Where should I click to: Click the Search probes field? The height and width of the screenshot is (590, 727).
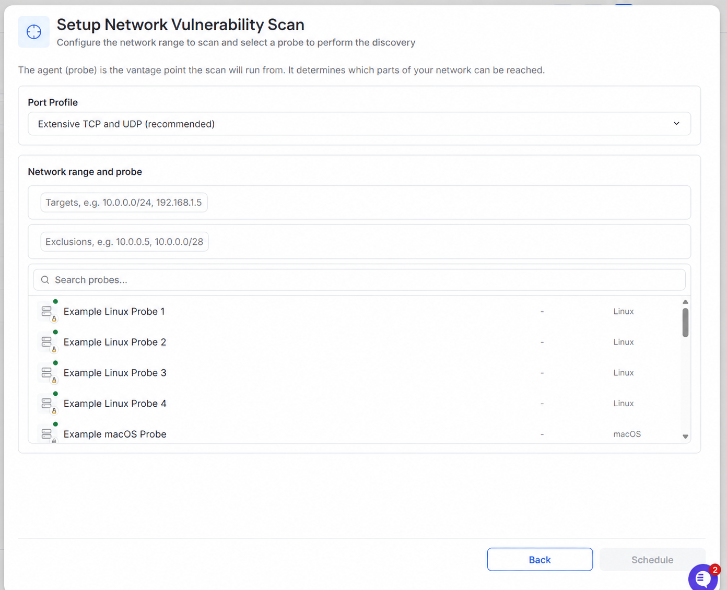[359, 280]
